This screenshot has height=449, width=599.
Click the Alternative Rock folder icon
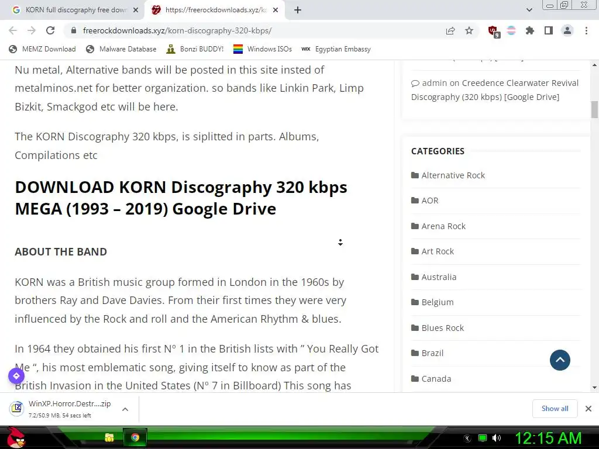tap(415, 175)
